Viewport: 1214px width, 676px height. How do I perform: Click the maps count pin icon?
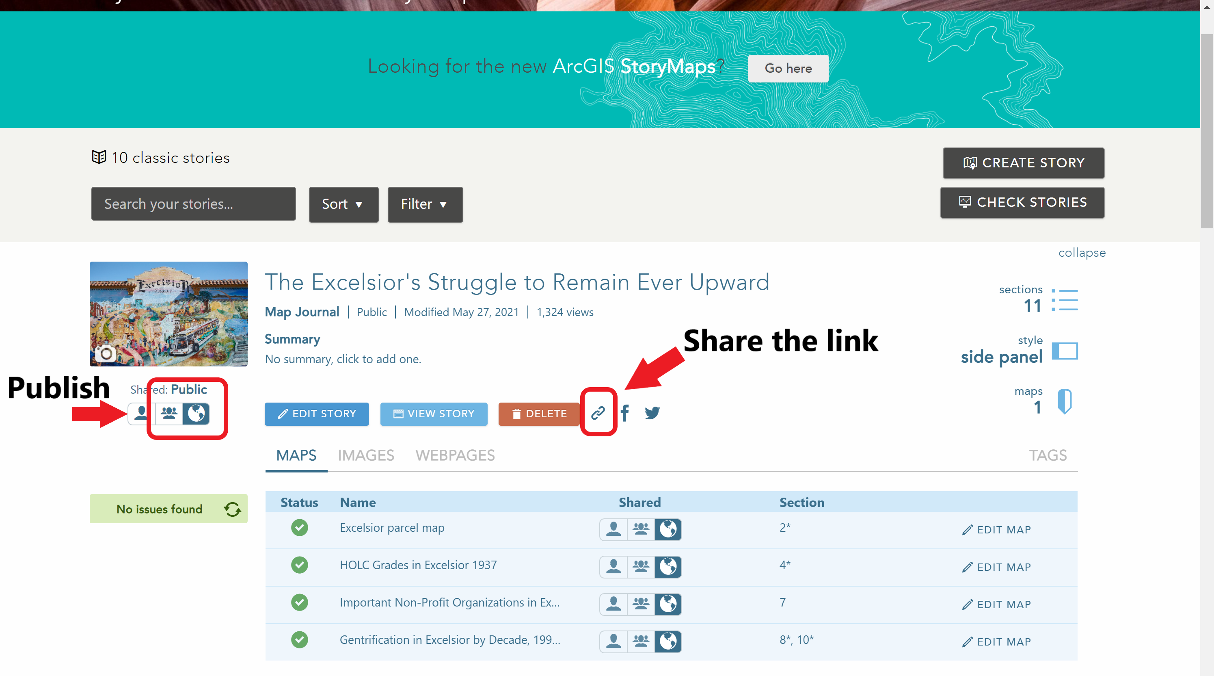click(x=1065, y=401)
